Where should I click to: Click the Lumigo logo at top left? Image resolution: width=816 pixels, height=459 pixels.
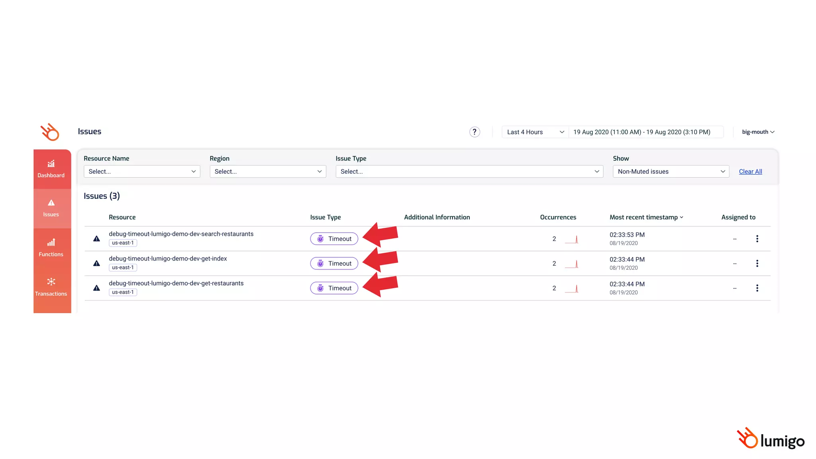point(50,132)
